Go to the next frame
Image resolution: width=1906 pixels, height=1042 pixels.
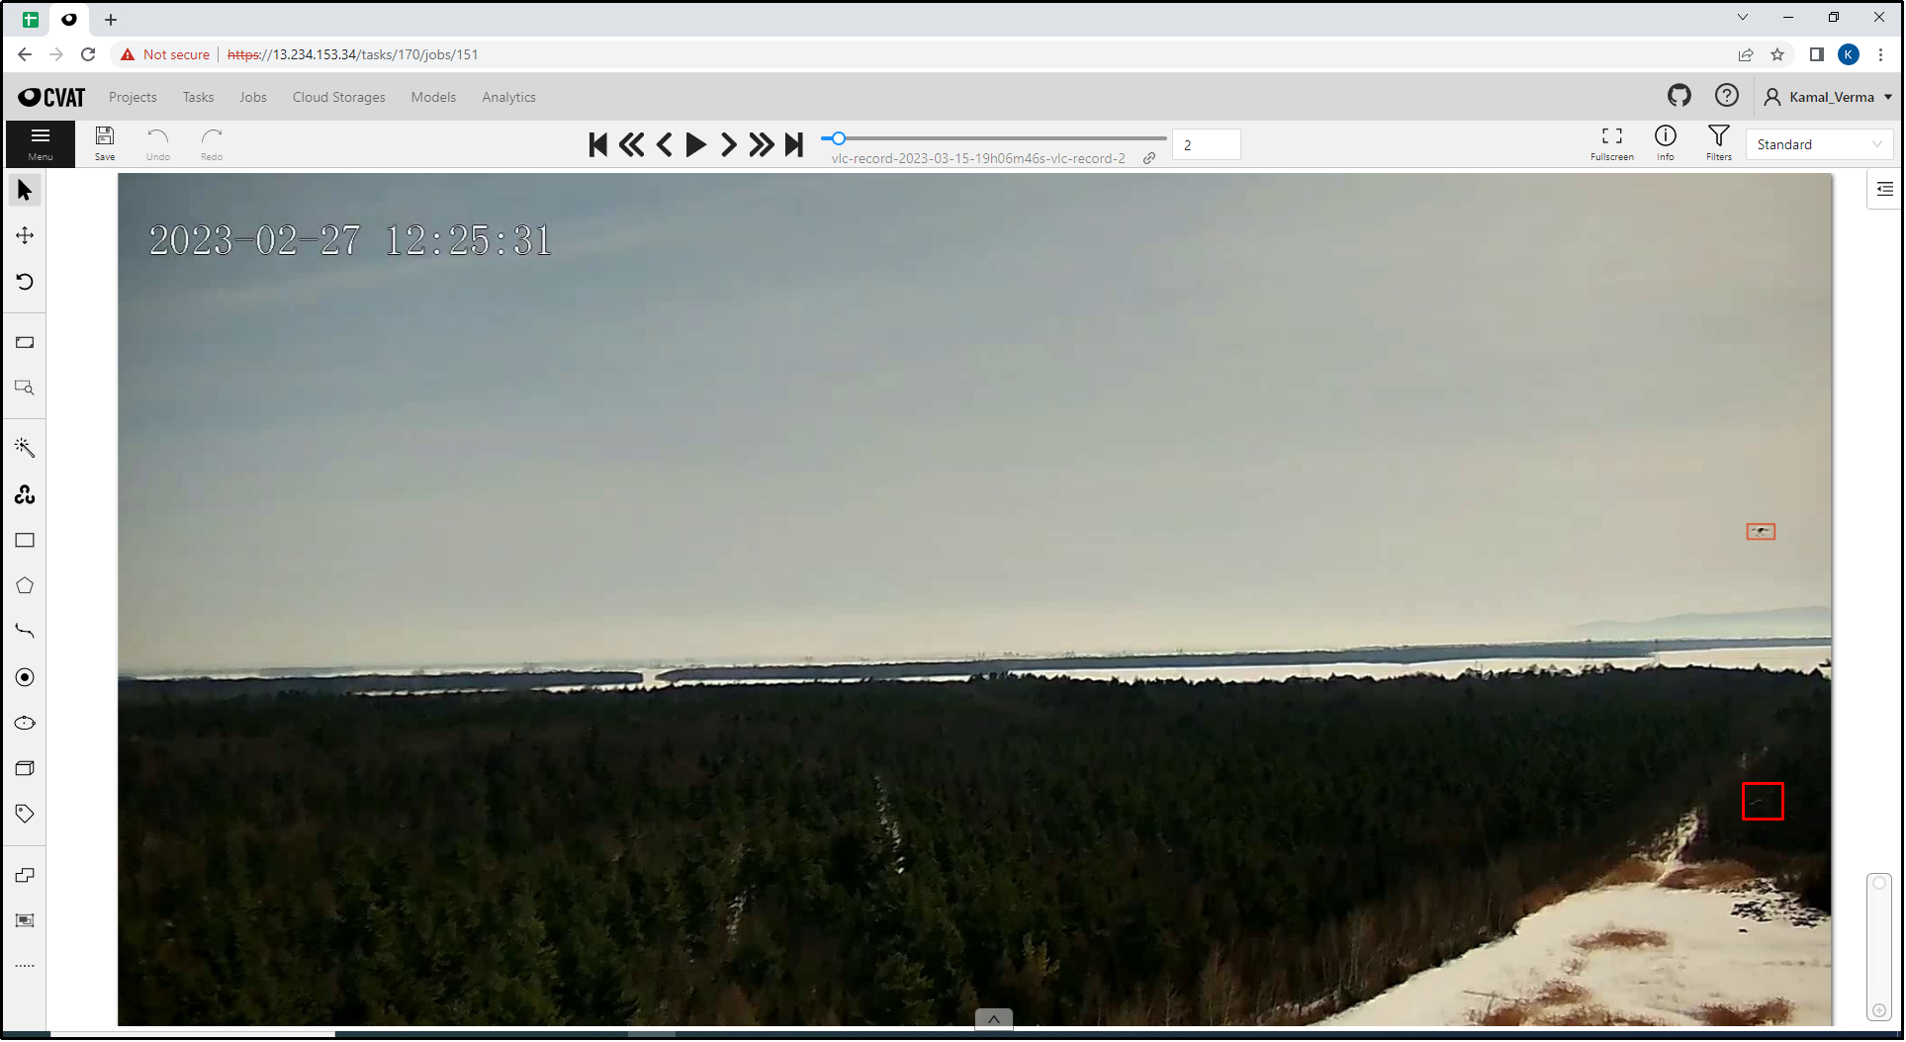pyautogui.click(x=729, y=145)
